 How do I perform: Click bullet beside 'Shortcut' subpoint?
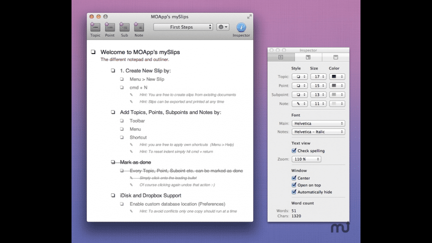tap(122, 137)
